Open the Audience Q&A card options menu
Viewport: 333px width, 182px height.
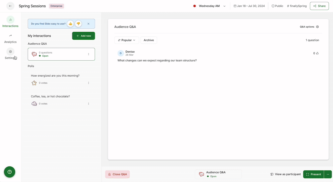tap(88, 54)
